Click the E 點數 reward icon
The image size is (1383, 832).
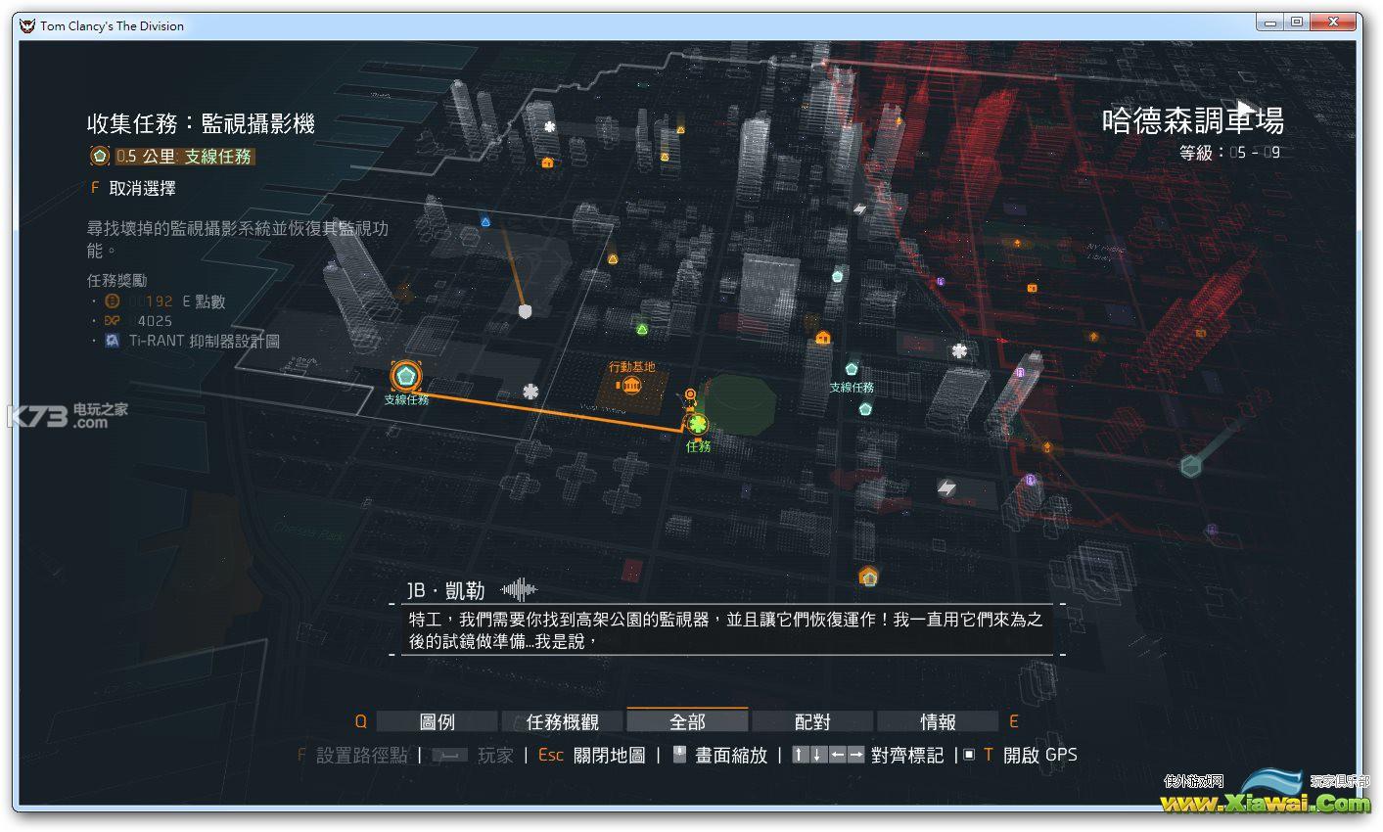113,301
